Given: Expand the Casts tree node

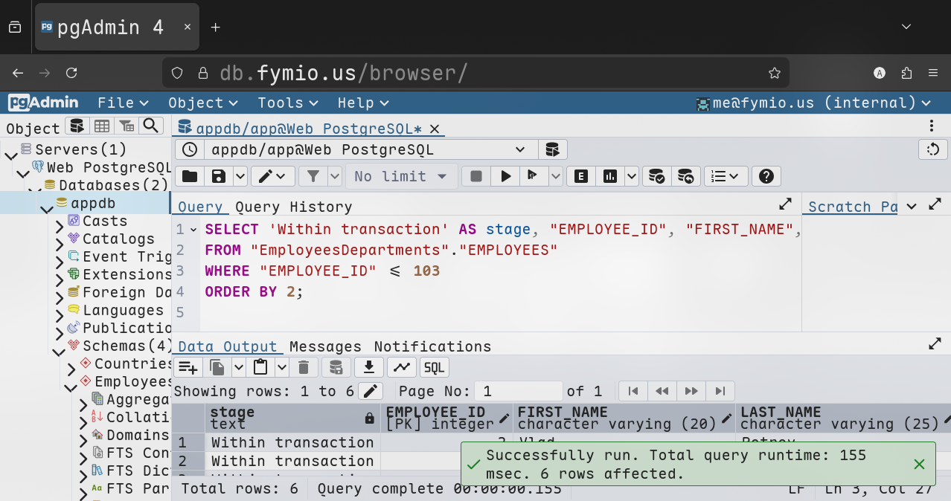Looking at the screenshot, I should click(60, 222).
